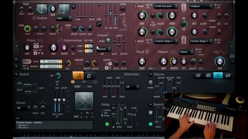The image size is (248, 139).
Task: Click the Blur harm knob
Action: click(x=53, y=29)
